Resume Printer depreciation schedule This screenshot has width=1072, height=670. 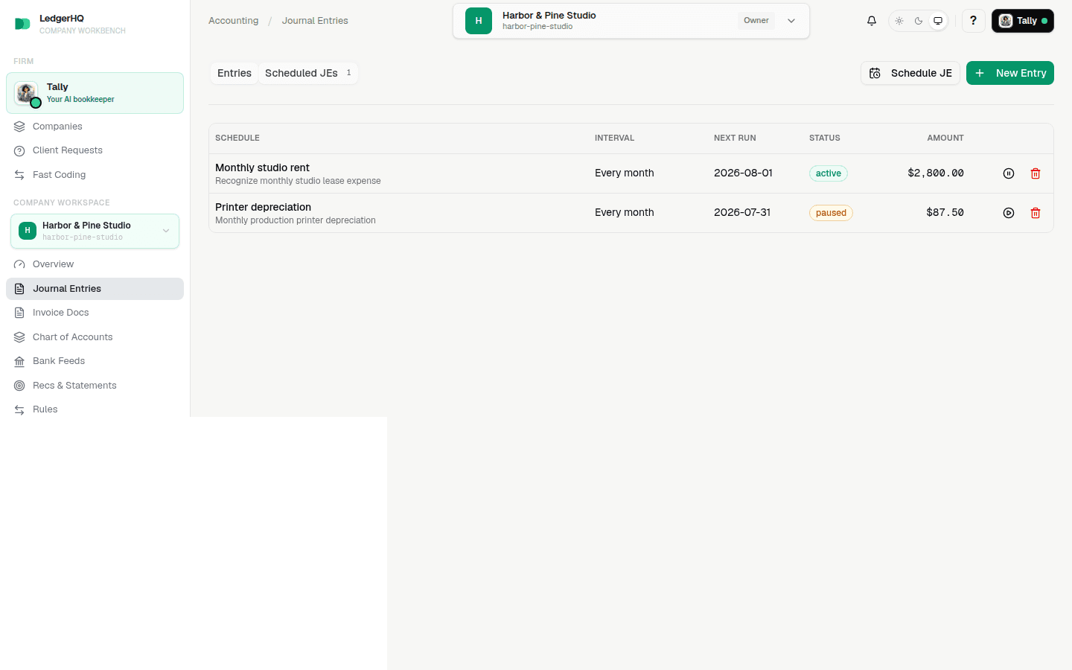(x=1009, y=213)
